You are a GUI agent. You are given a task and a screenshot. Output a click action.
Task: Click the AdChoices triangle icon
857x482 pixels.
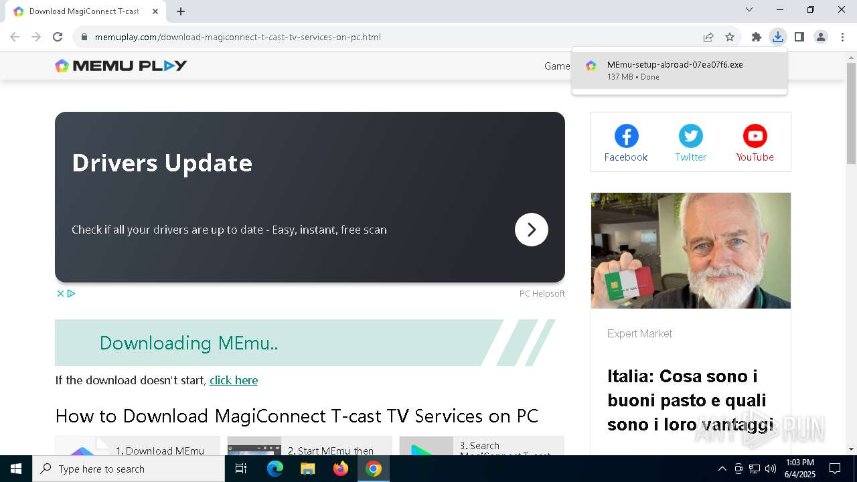(71, 293)
